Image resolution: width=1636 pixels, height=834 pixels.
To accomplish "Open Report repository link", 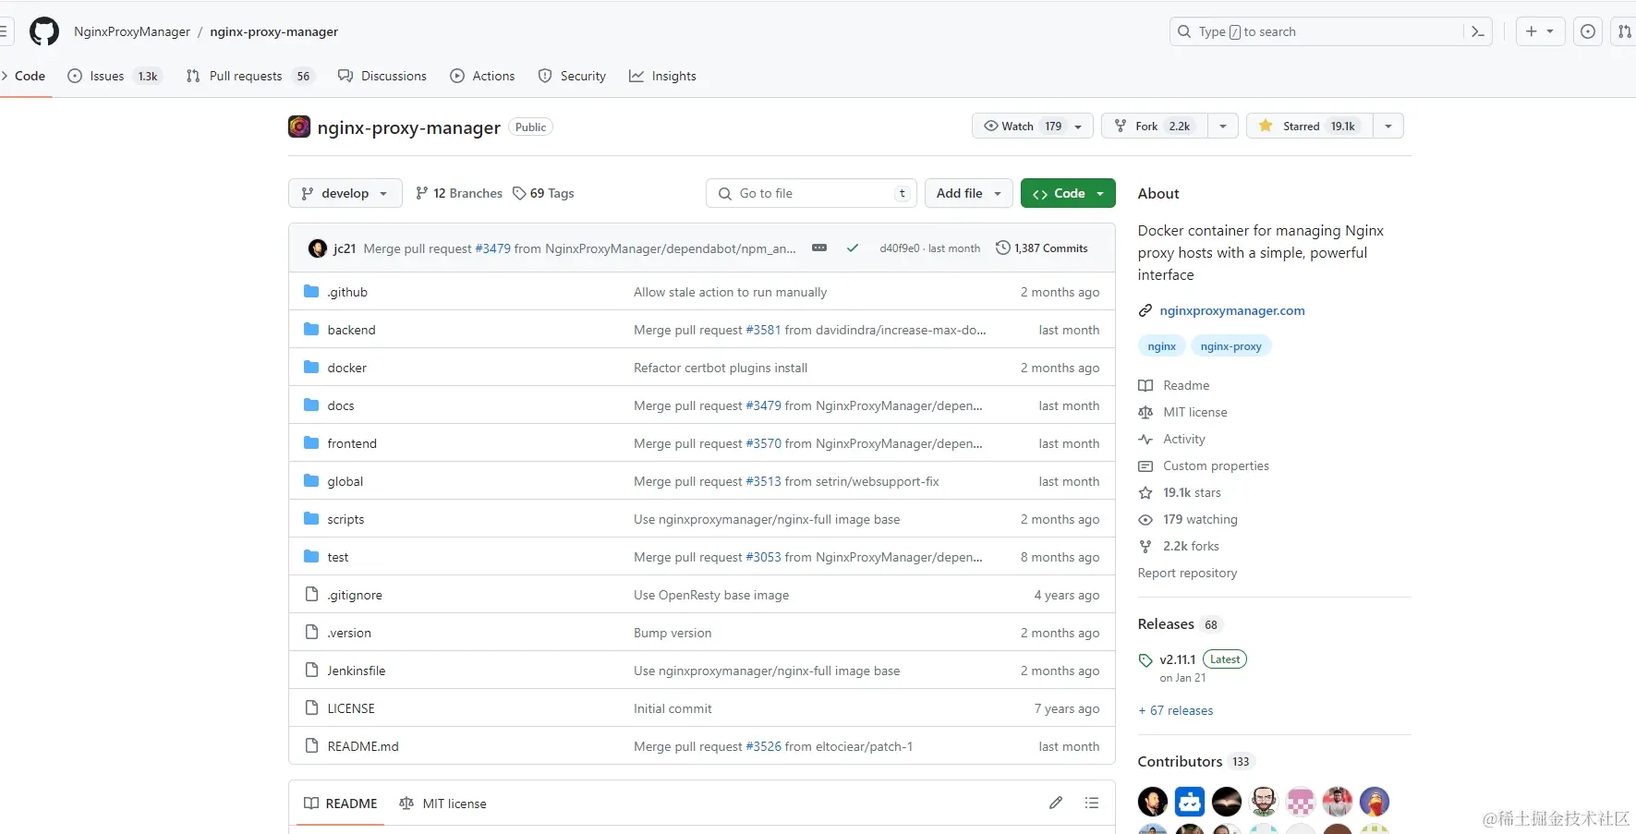I will pyautogui.click(x=1187, y=573).
